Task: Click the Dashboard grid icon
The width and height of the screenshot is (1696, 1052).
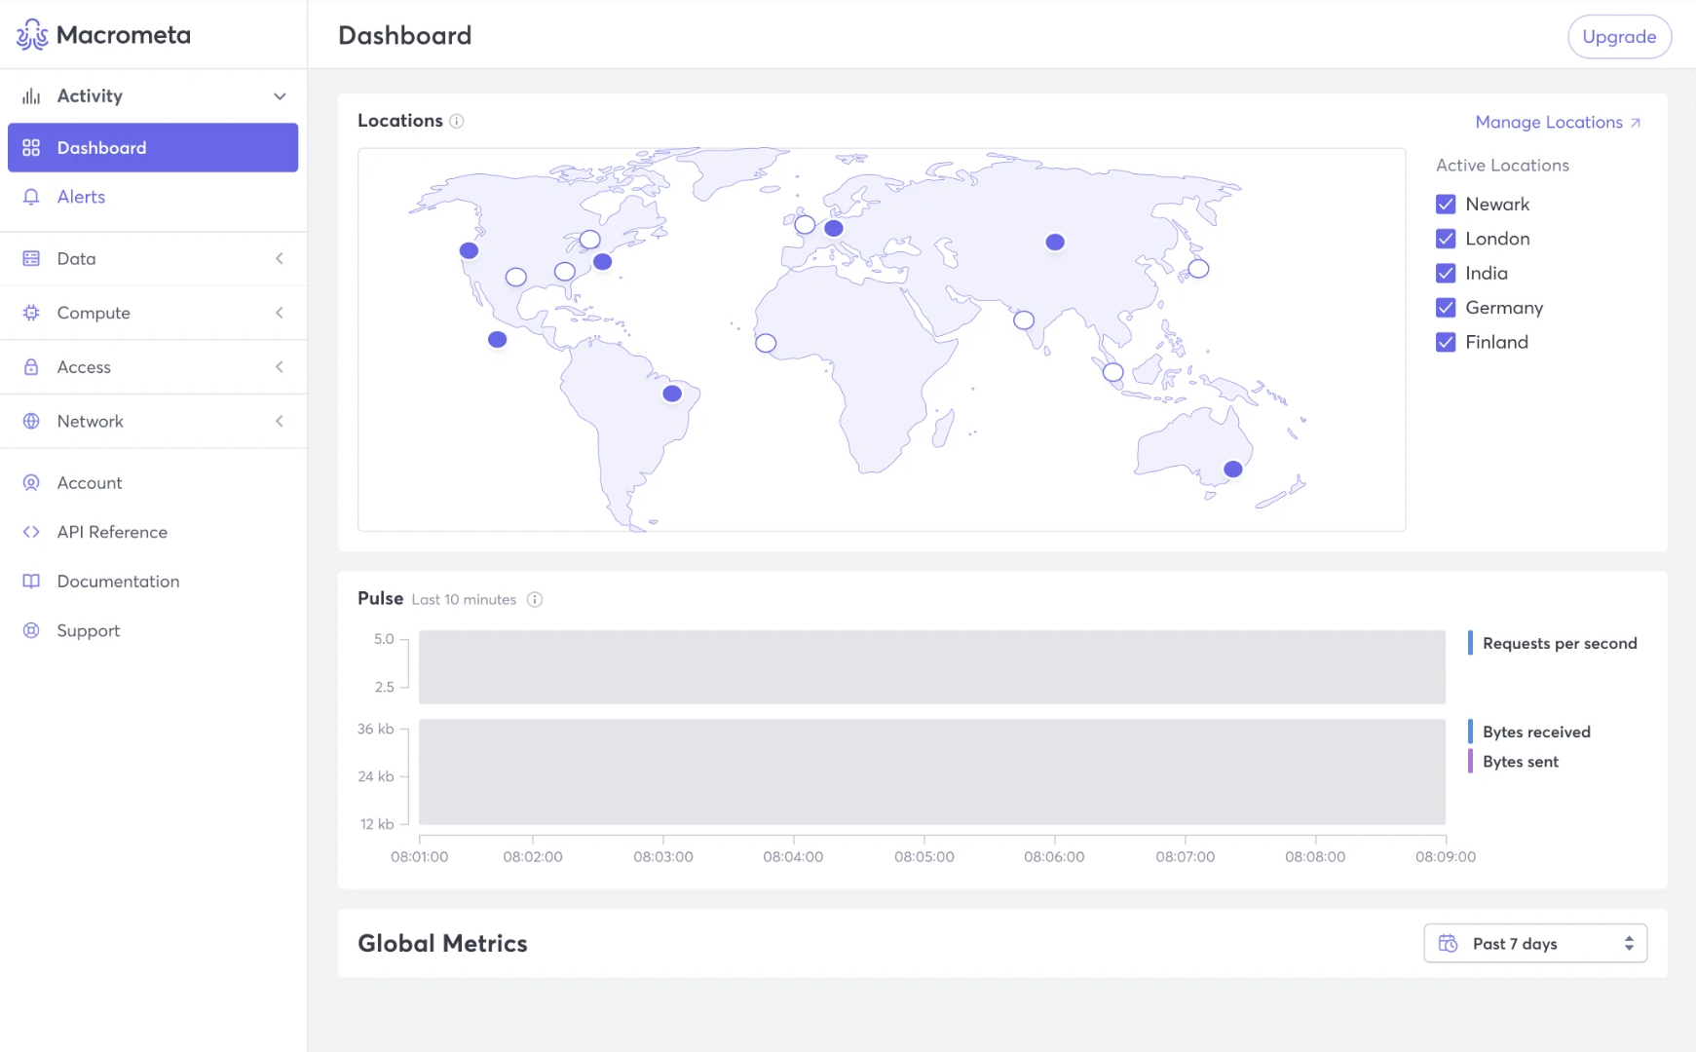Action: point(31,148)
